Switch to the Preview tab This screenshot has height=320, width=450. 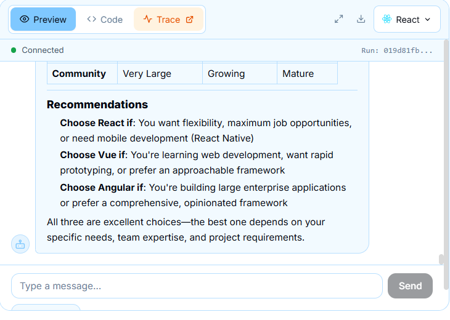tap(43, 19)
